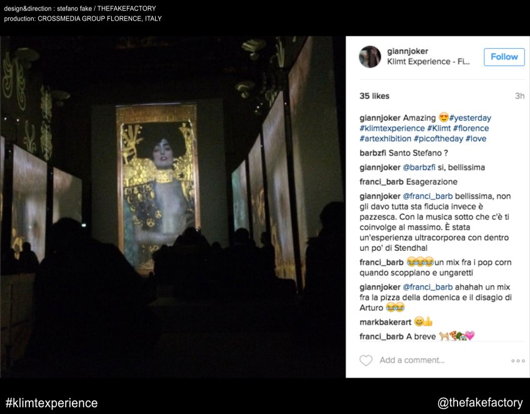The image size is (530, 414).
Task: Open the #picoftheday hashtag
Action: pyautogui.click(x=438, y=139)
